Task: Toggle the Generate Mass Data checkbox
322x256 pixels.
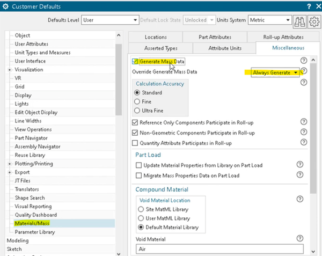Action: pyautogui.click(x=135, y=62)
